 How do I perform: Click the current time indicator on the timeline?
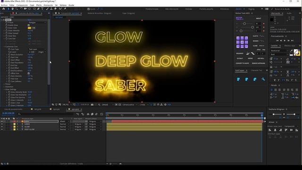(262, 115)
